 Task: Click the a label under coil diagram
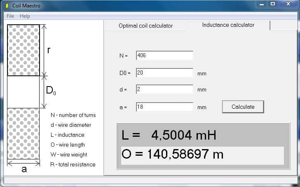[24, 169]
